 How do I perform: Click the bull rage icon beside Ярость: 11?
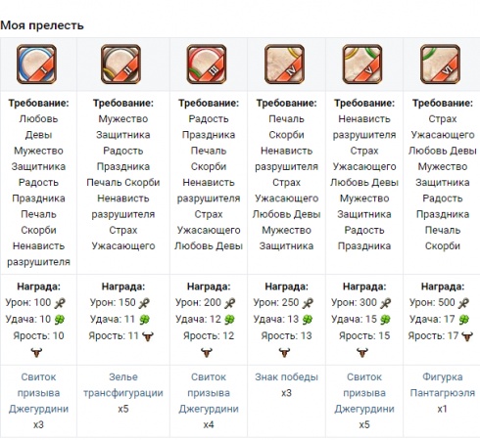tap(148, 336)
